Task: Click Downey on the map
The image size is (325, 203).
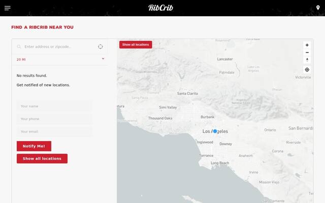Action: (x=225, y=144)
